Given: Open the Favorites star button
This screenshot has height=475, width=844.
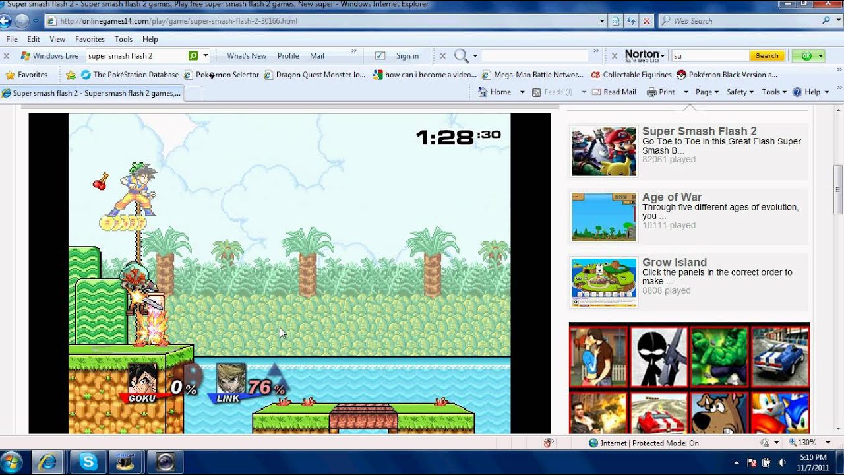Looking at the screenshot, I should (26, 75).
